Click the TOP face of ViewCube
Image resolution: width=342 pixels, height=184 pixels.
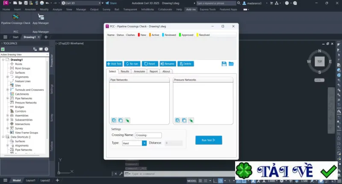click(319, 61)
